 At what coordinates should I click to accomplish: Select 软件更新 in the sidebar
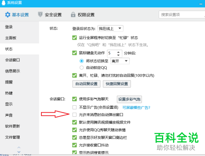(x=19, y=126)
